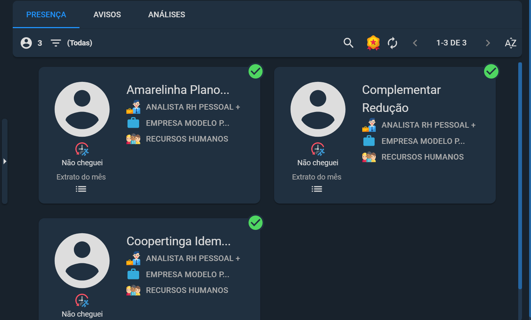Click the 1-3 DE 3 pagination text
This screenshot has height=320, width=531.
(x=451, y=43)
